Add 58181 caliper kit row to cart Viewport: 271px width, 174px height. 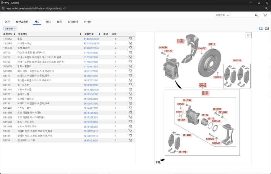[130, 136]
